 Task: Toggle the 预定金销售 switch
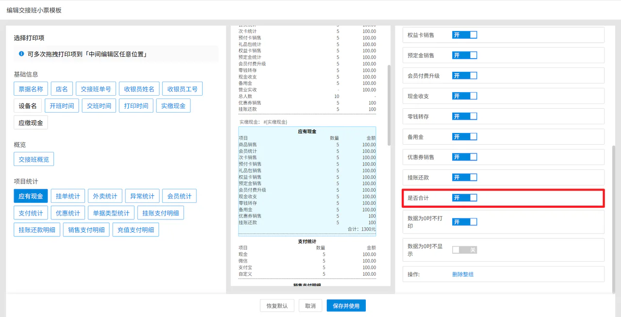(465, 55)
